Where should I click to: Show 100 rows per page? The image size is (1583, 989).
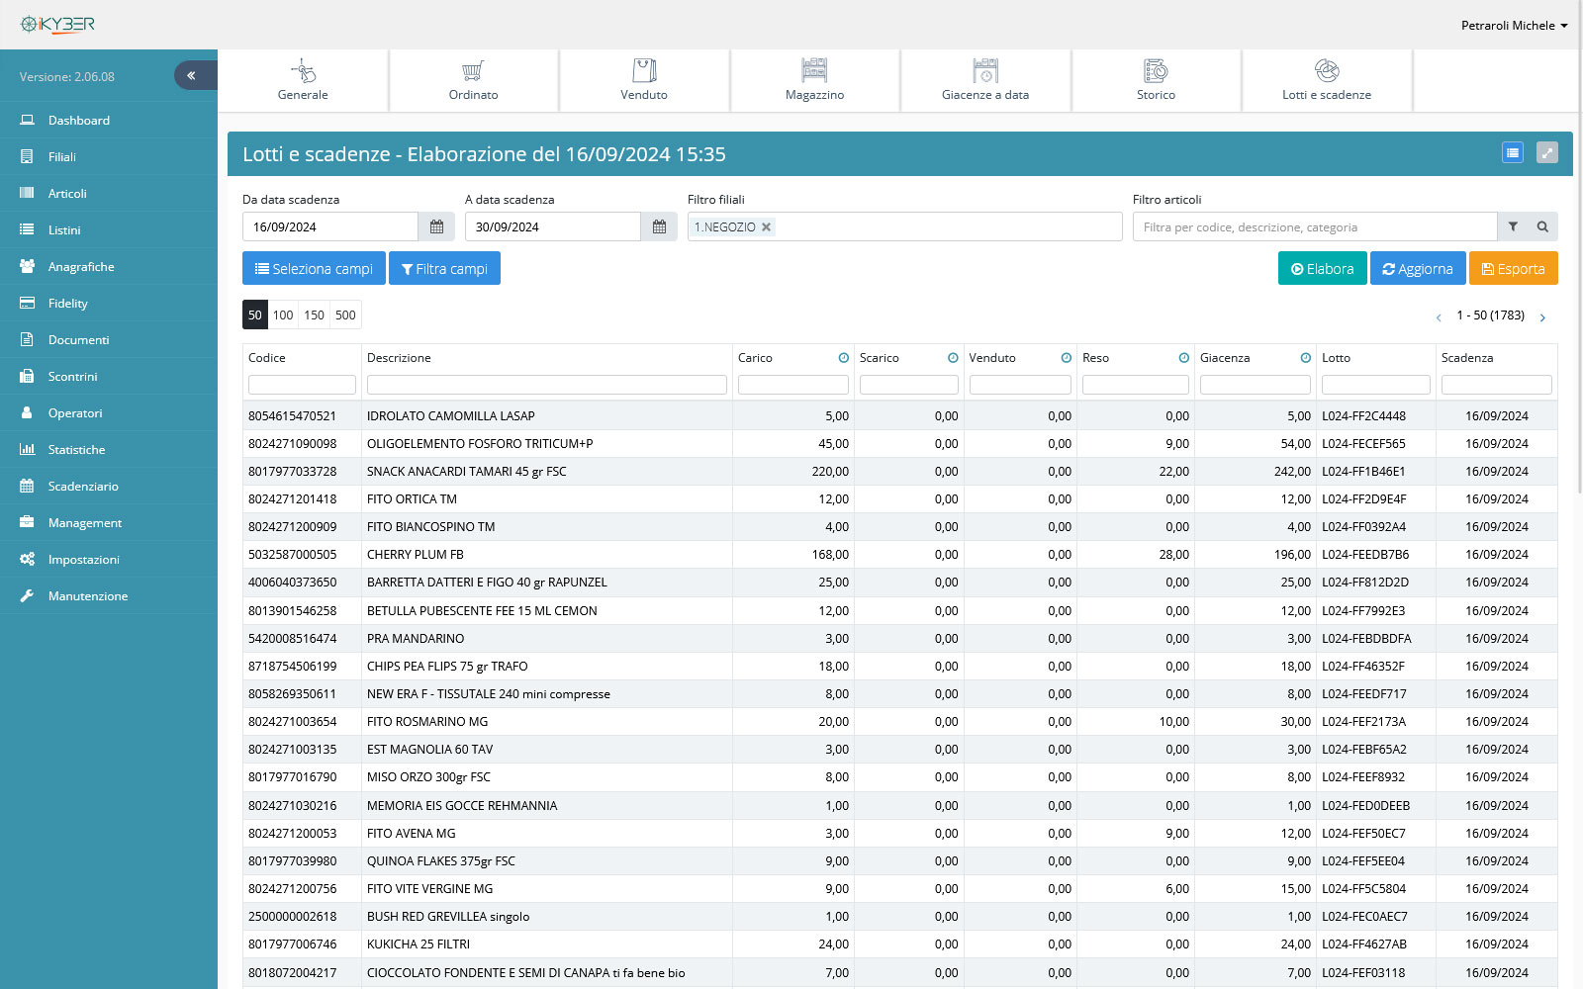(283, 315)
